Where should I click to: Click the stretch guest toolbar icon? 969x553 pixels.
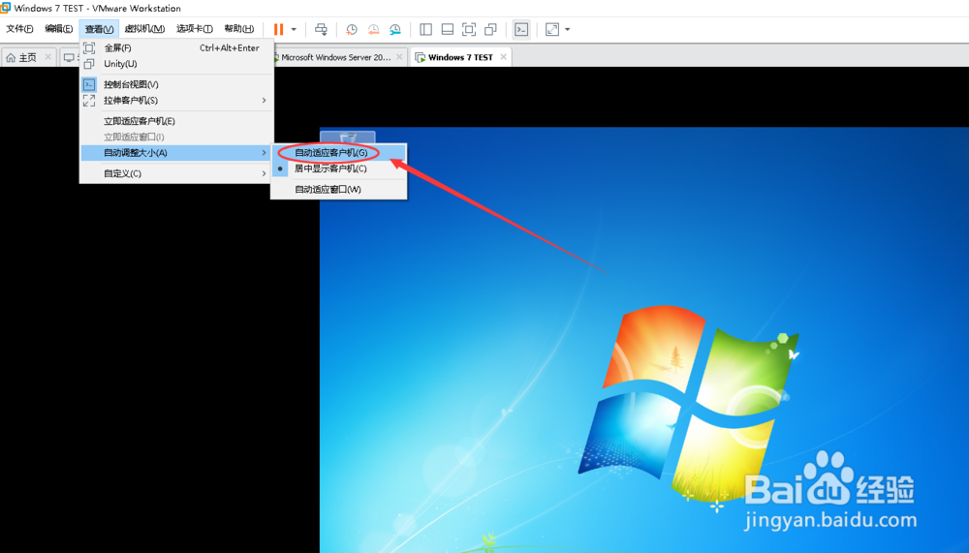tap(552, 29)
